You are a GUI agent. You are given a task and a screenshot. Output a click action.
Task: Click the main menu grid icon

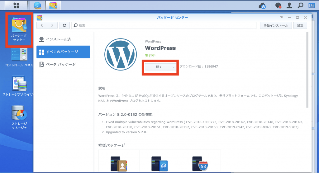16,5
